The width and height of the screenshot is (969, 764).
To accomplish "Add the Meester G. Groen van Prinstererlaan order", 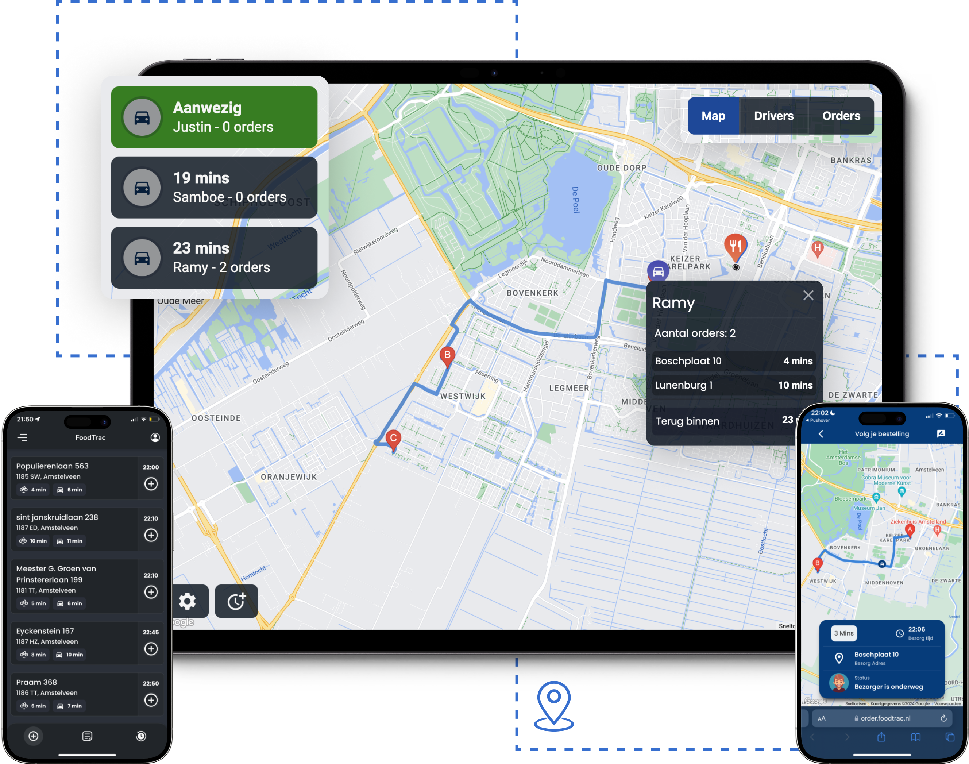I will pos(151,592).
